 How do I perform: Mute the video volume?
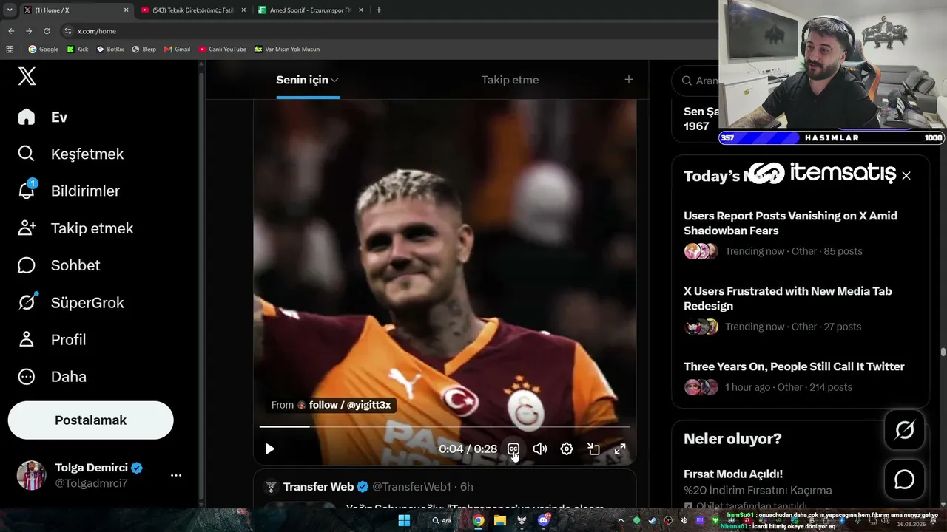(x=540, y=449)
